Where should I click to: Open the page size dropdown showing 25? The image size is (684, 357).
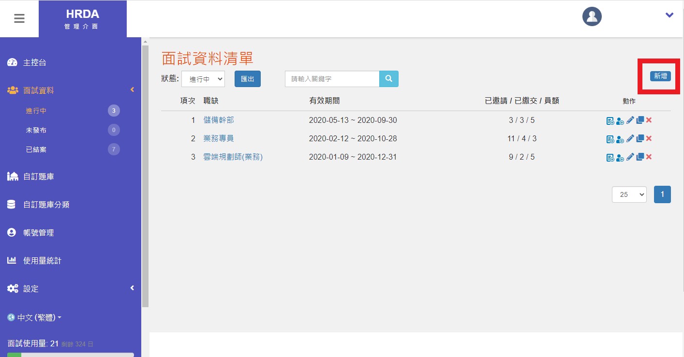[x=629, y=194]
